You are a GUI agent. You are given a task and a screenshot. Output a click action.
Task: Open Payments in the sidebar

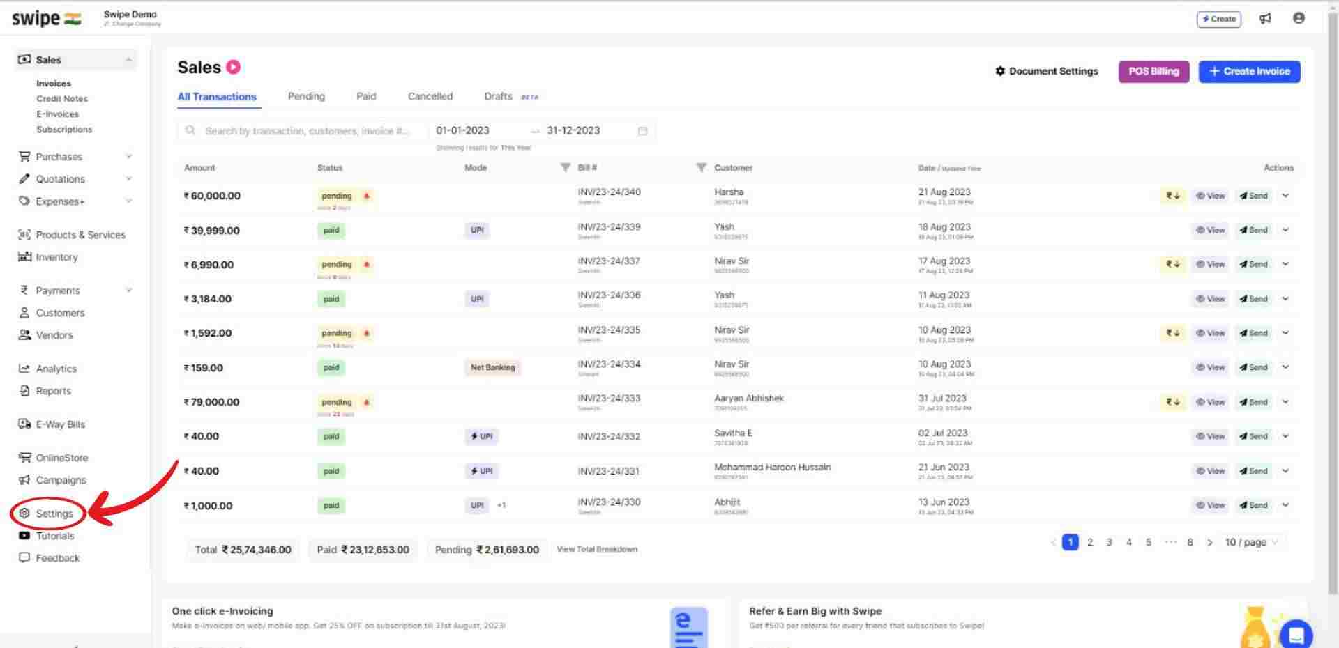pos(58,291)
